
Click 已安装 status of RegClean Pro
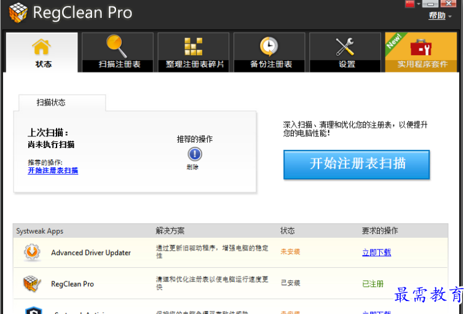[x=290, y=283]
